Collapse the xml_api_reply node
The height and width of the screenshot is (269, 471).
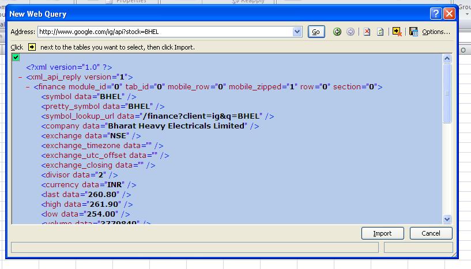click(x=20, y=77)
